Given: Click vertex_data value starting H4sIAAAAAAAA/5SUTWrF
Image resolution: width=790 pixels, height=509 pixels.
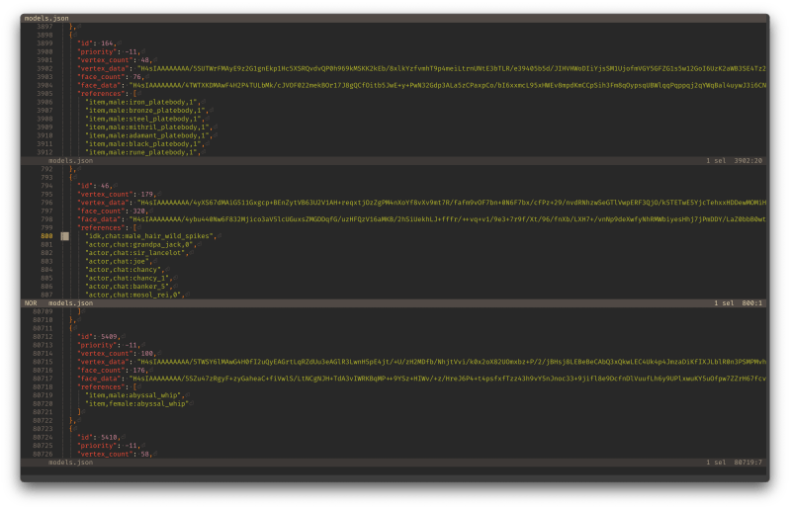Looking at the screenshot, I should tap(452, 68).
